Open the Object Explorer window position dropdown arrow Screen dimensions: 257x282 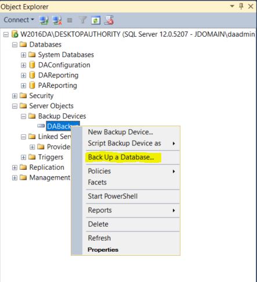[x=232, y=6]
